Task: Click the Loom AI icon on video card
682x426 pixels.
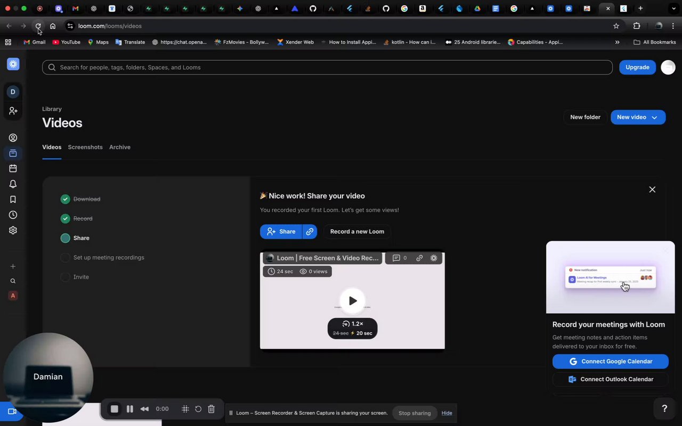Action: click(x=434, y=258)
